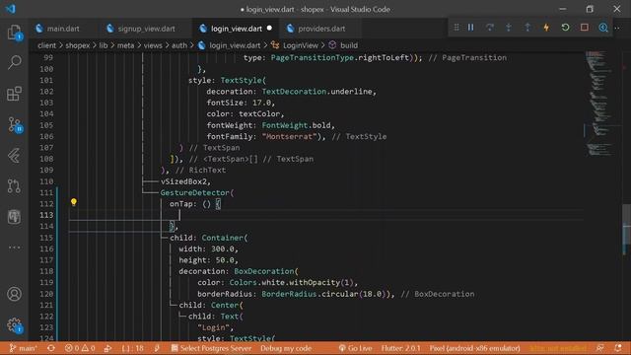Click the 'shopex' breadcrumb
This screenshot has width=631, height=355.
[78, 45]
